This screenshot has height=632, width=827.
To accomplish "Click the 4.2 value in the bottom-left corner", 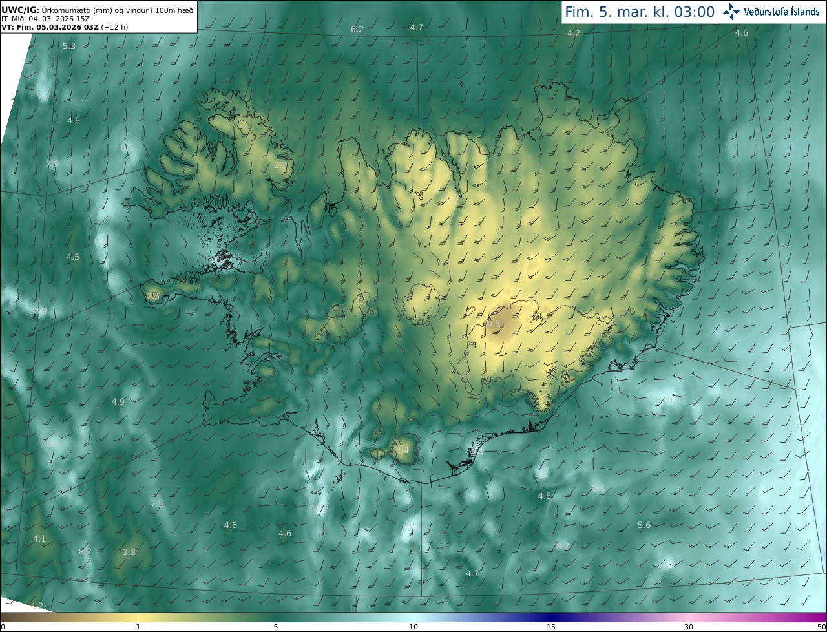I will (37, 606).
